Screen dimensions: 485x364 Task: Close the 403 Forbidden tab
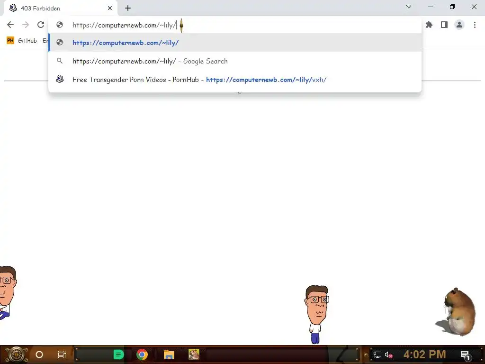point(110,9)
